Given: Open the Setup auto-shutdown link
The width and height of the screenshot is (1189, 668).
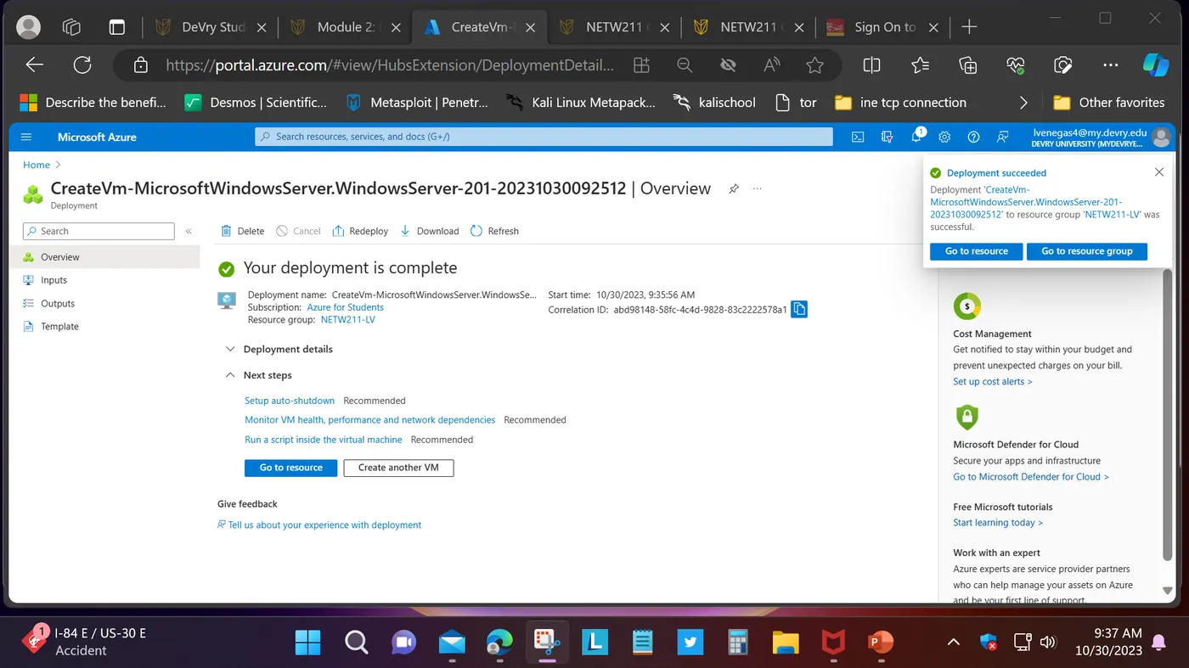Looking at the screenshot, I should click(290, 401).
